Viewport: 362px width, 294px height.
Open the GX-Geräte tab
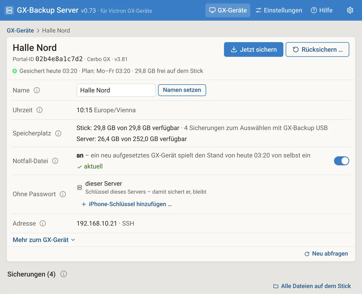coord(227,10)
